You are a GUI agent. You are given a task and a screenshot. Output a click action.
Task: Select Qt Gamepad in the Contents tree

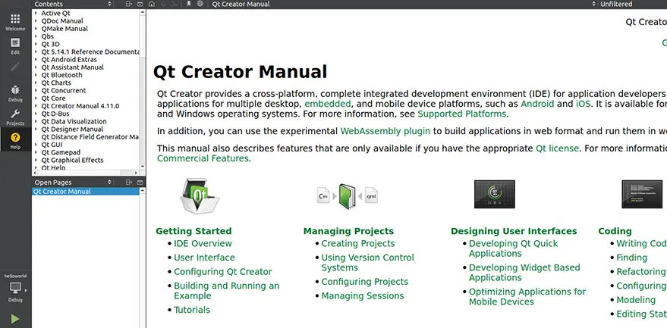point(61,152)
